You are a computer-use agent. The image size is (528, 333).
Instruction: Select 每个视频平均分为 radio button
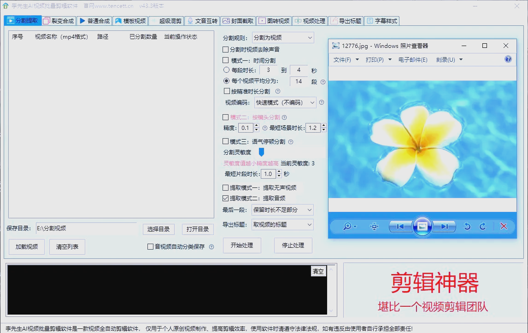[x=226, y=81]
